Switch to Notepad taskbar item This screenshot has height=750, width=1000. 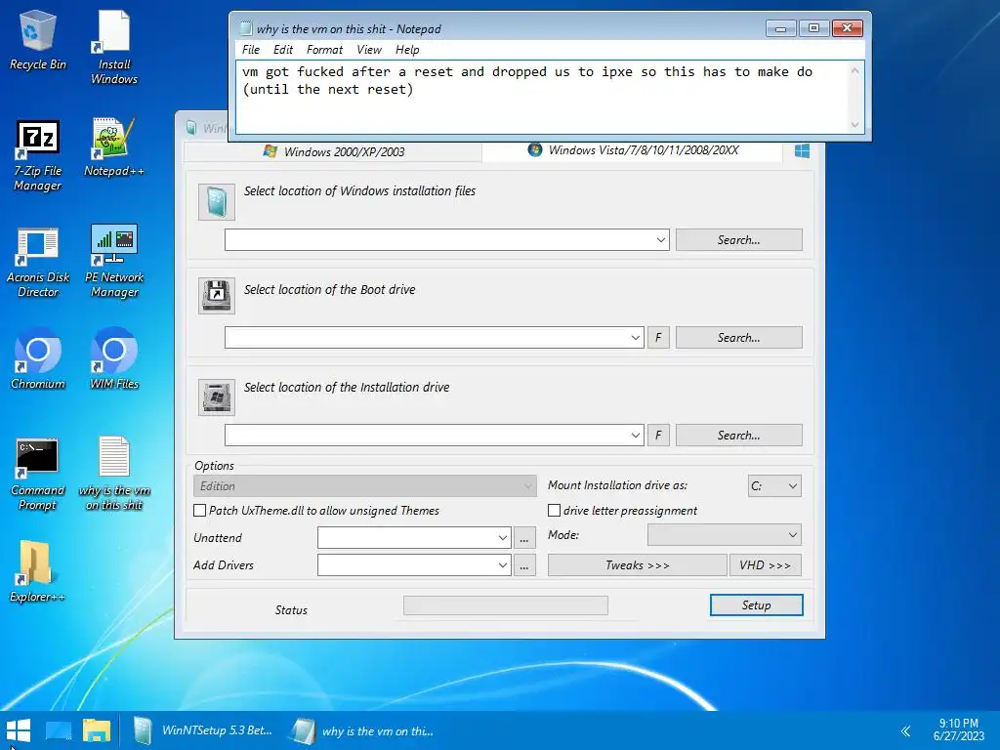[x=361, y=730]
